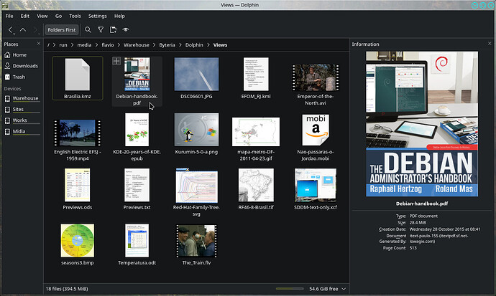The image size is (496, 296).
Task: Navigate to flavio in the breadcrumb
Action: click(x=108, y=45)
